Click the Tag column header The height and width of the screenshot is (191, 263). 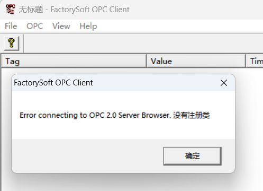[x=74, y=61]
